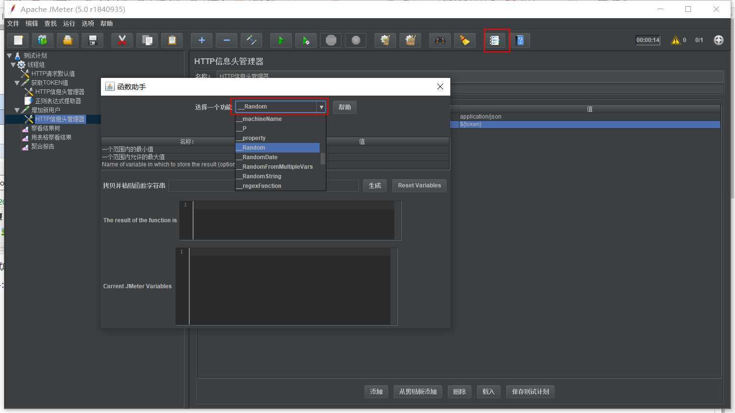Click Start no pauses icon

coord(306,40)
